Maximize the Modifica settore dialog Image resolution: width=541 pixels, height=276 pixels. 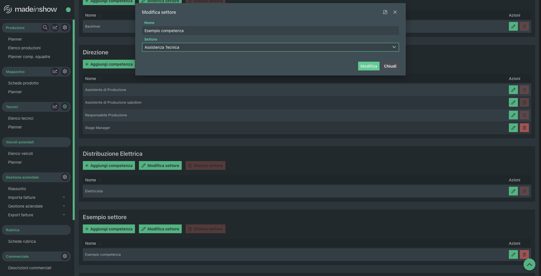point(385,12)
